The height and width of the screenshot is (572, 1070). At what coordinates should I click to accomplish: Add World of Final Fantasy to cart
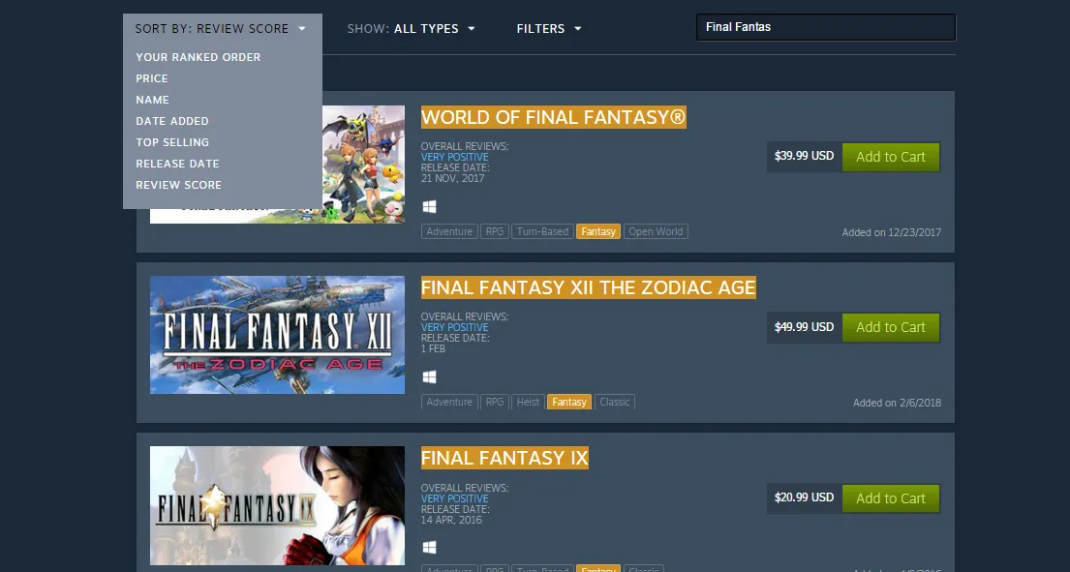click(891, 157)
